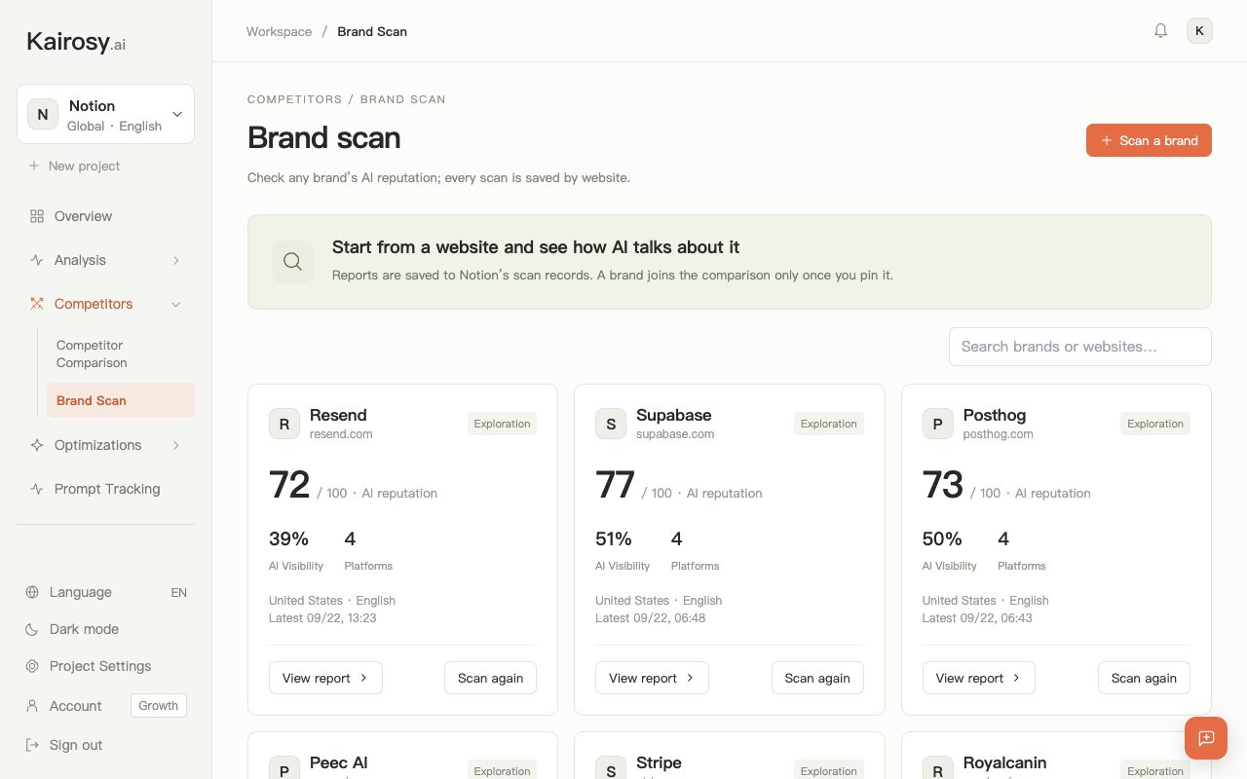Scan again for Supabase
The height and width of the screenshot is (779, 1247).
pyautogui.click(x=817, y=678)
